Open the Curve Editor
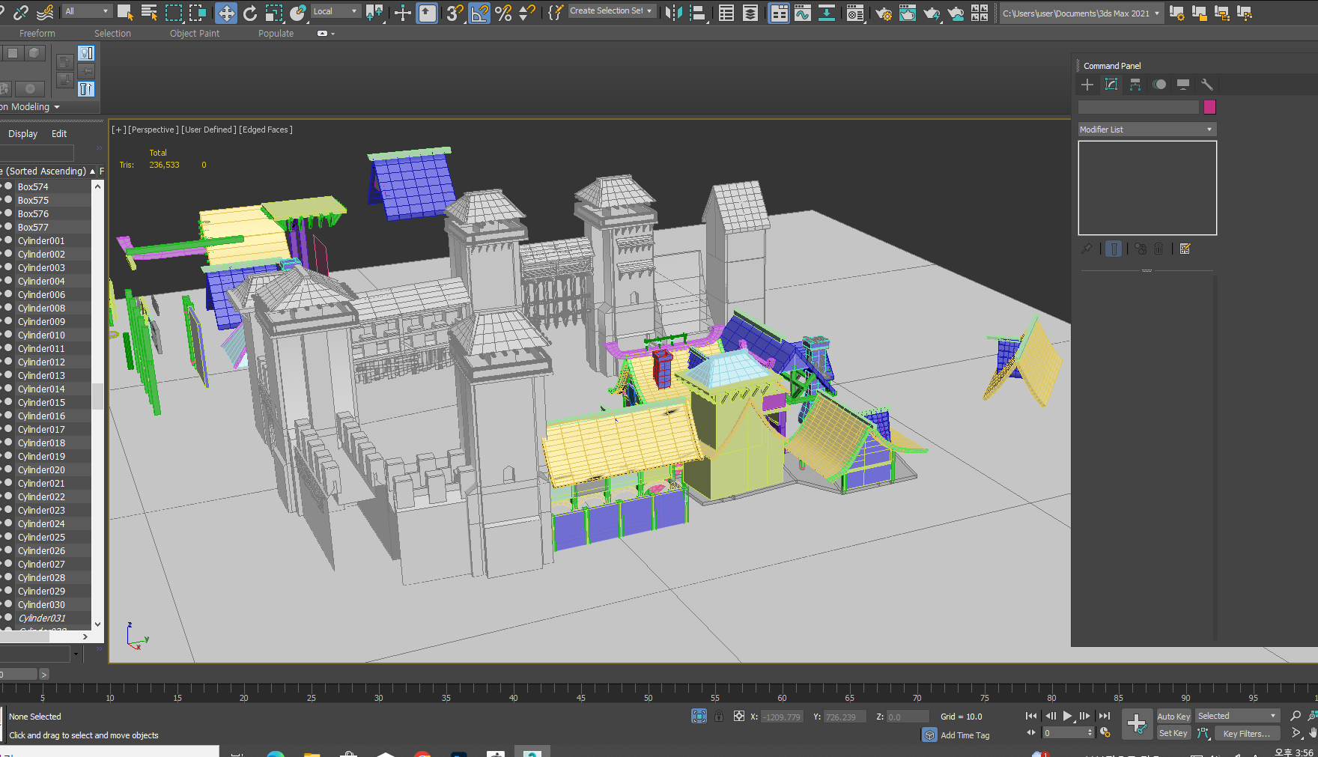This screenshot has height=757, width=1318. coord(803,13)
